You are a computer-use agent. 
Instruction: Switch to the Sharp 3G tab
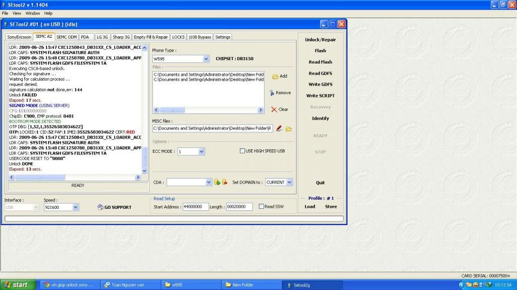point(121,37)
